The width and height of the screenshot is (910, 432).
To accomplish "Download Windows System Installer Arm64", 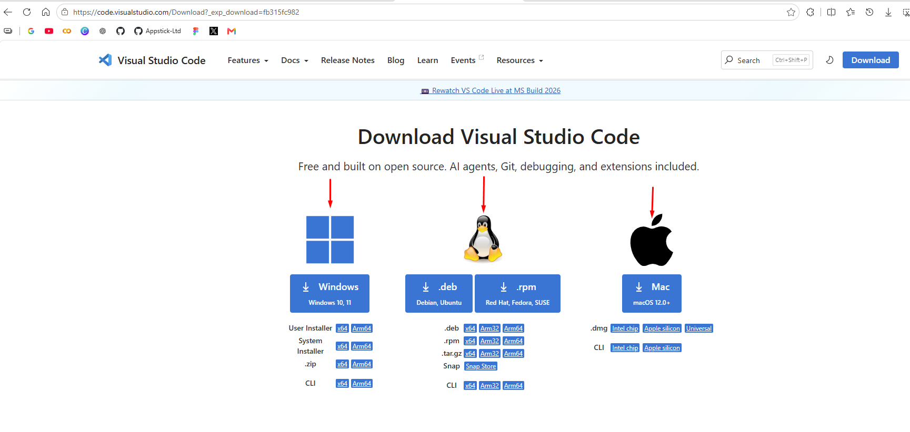I will click(x=362, y=346).
